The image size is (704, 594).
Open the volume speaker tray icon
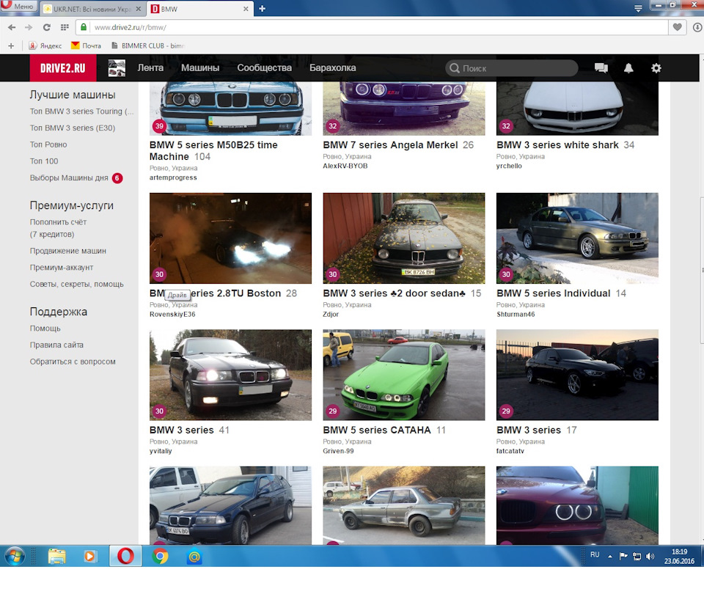pyautogui.click(x=650, y=557)
